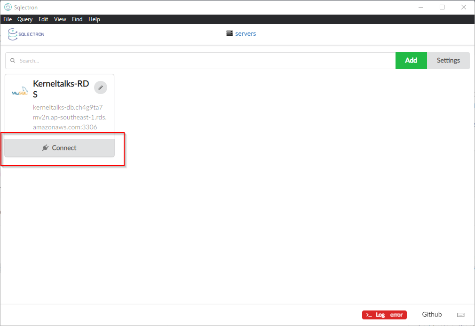Focus the server Search field
Image resolution: width=475 pixels, height=326 pixels.
click(200, 61)
